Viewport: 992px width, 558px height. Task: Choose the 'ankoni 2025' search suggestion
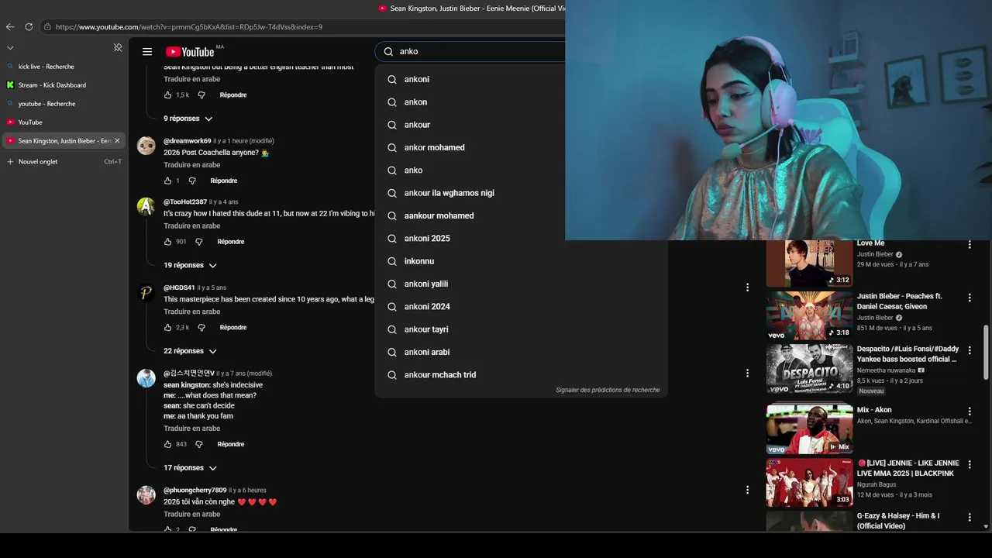click(521, 239)
